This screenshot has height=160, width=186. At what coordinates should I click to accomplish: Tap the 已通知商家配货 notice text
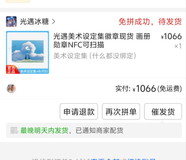(99, 130)
